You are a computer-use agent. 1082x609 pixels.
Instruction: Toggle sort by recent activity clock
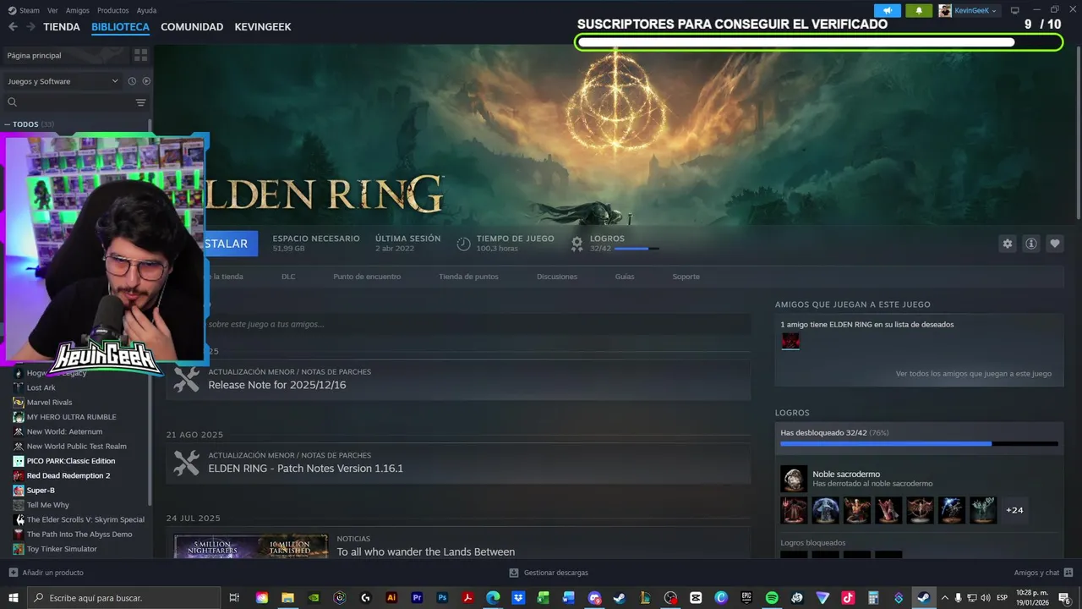point(132,81)
